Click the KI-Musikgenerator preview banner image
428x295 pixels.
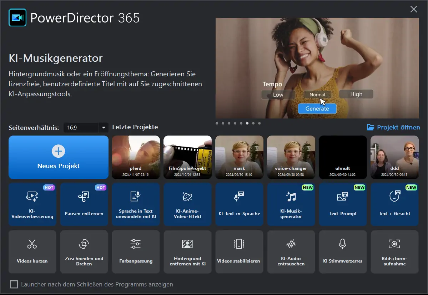[317, 68]
